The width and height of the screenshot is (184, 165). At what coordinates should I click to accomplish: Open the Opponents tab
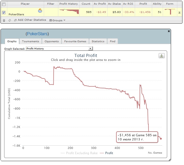[x=52, y=41]
